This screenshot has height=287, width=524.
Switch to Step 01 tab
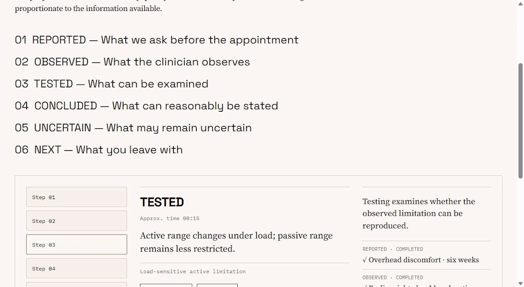tap(77, 197)
